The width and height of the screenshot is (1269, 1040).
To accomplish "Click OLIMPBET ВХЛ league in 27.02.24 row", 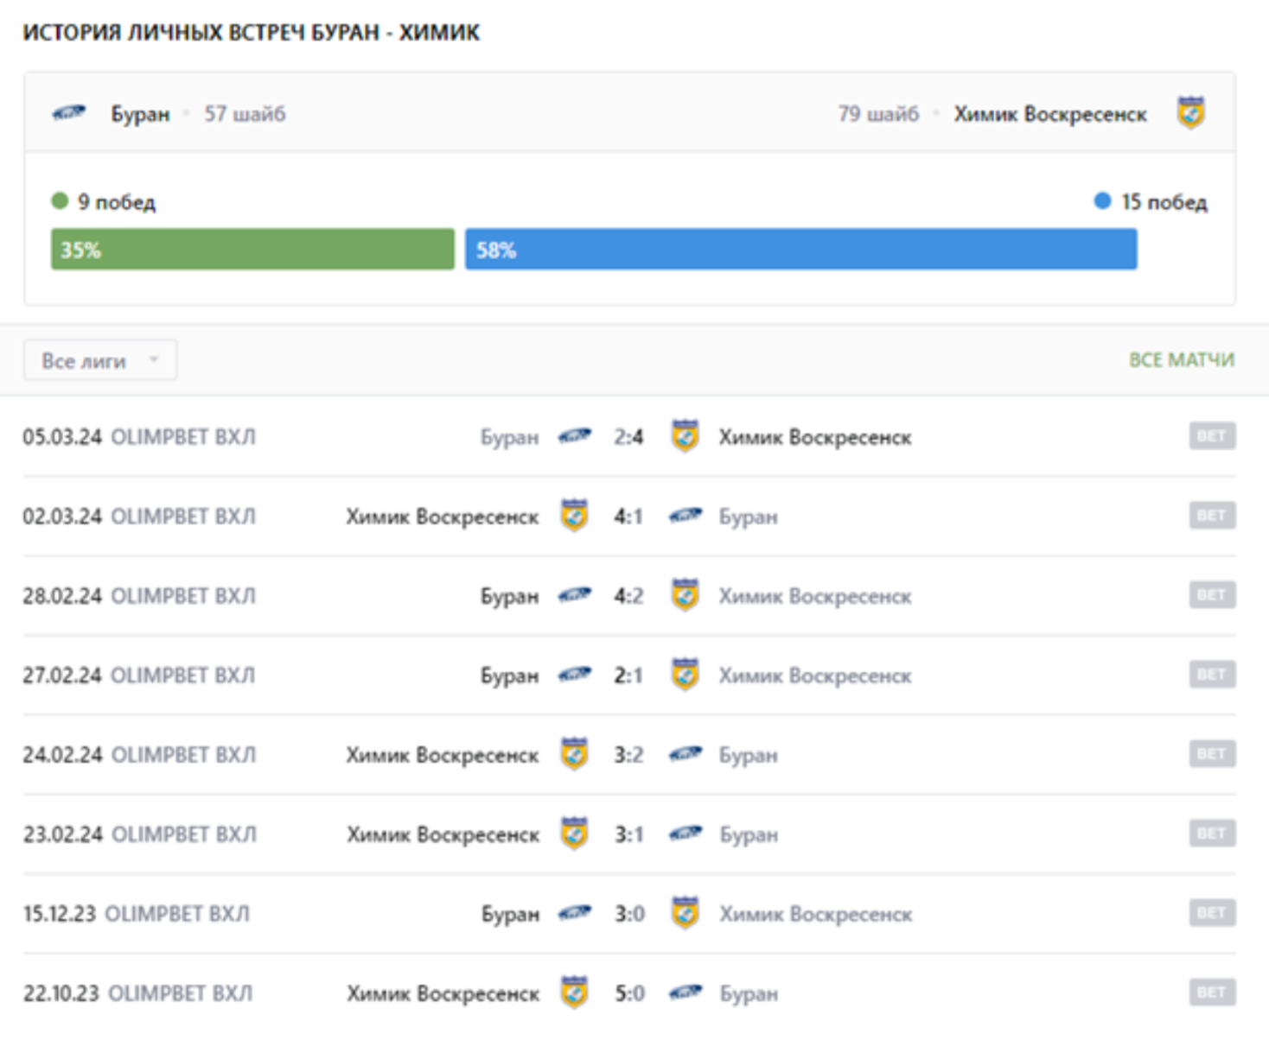I will [x=183, y=675].
